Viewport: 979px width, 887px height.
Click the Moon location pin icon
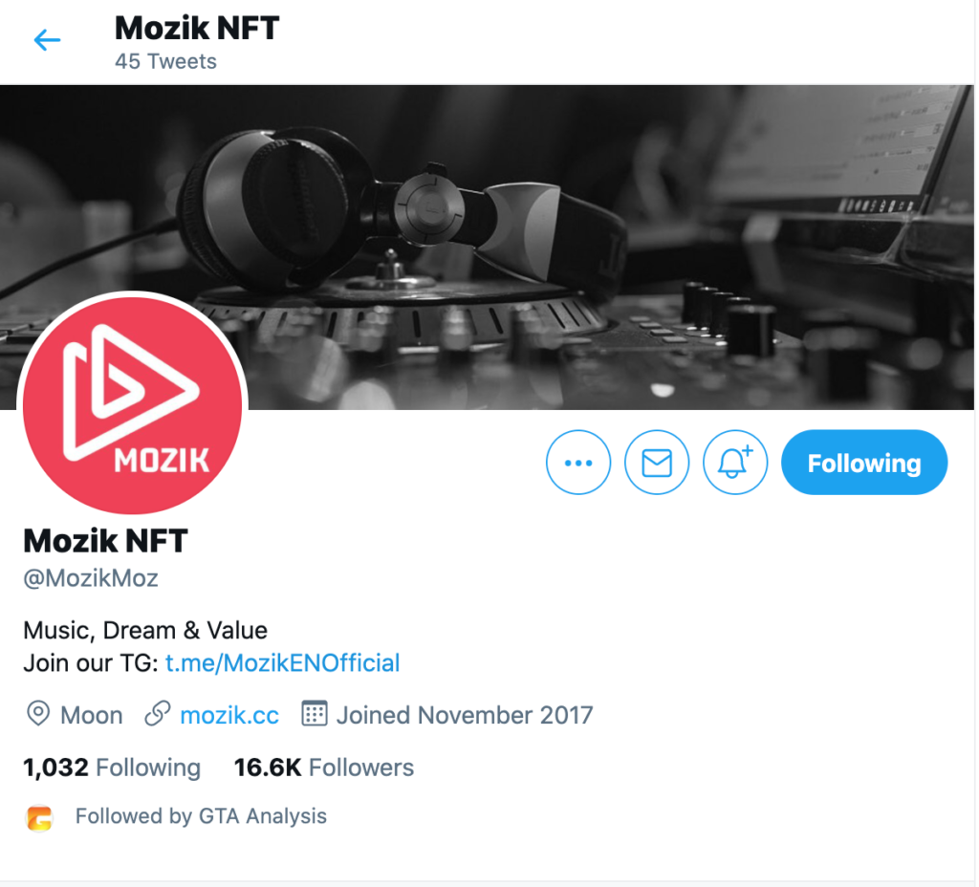(38, 713)
